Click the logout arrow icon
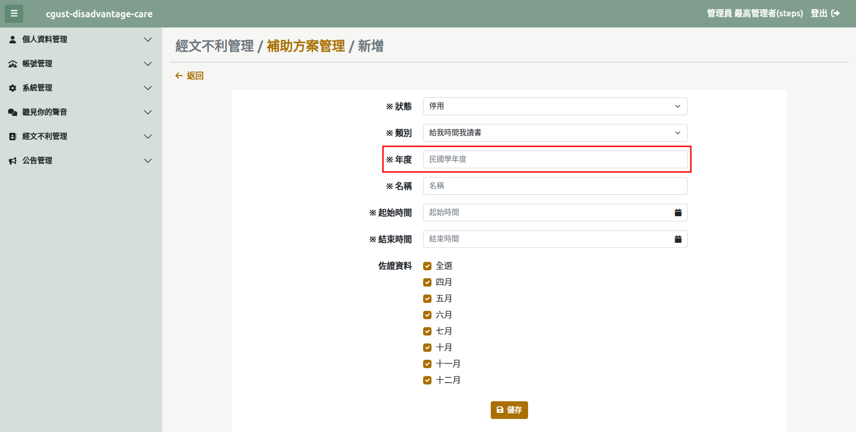The height and width of the screenshot is (432, 856). coord(835,14)
